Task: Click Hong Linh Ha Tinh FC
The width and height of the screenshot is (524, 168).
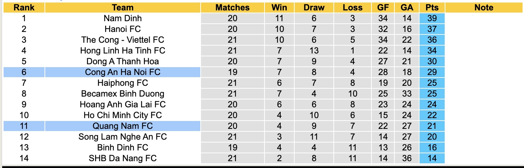Action: point(123,51)
